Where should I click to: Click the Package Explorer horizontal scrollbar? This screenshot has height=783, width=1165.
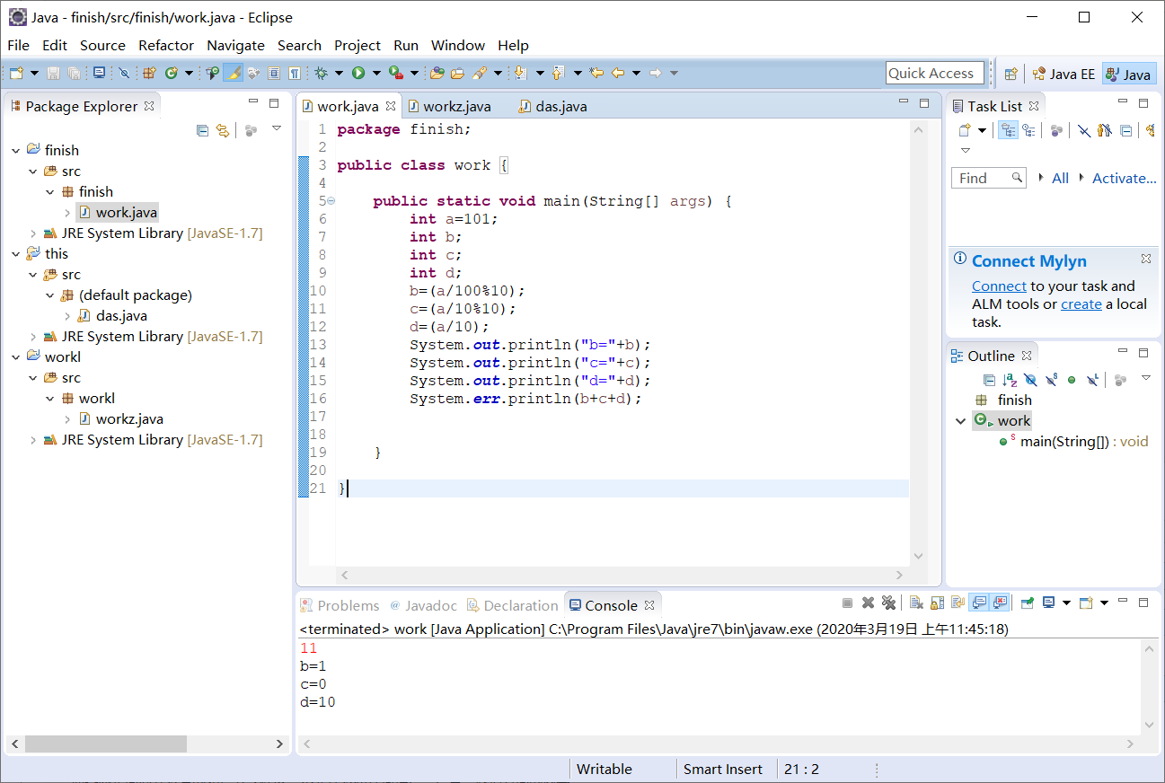105,743
